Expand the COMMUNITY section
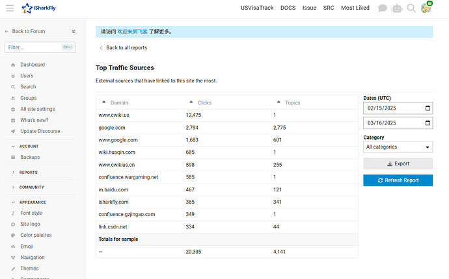Viewport: 449px width, 279px height. pyautogui.click(x=13, y=188)
